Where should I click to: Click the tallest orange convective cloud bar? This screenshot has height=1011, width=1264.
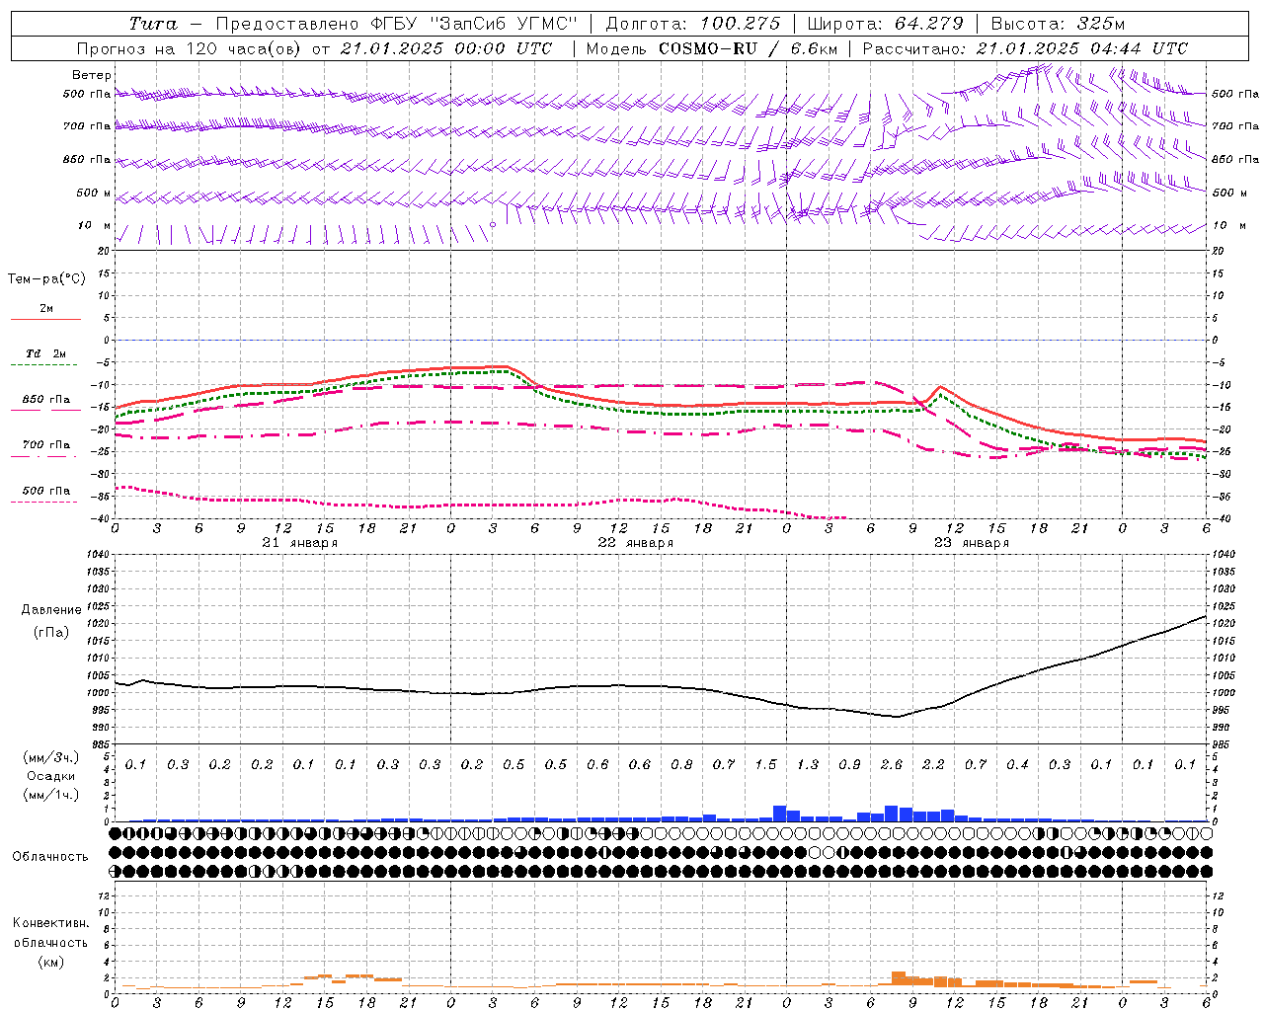pos(899,979)
